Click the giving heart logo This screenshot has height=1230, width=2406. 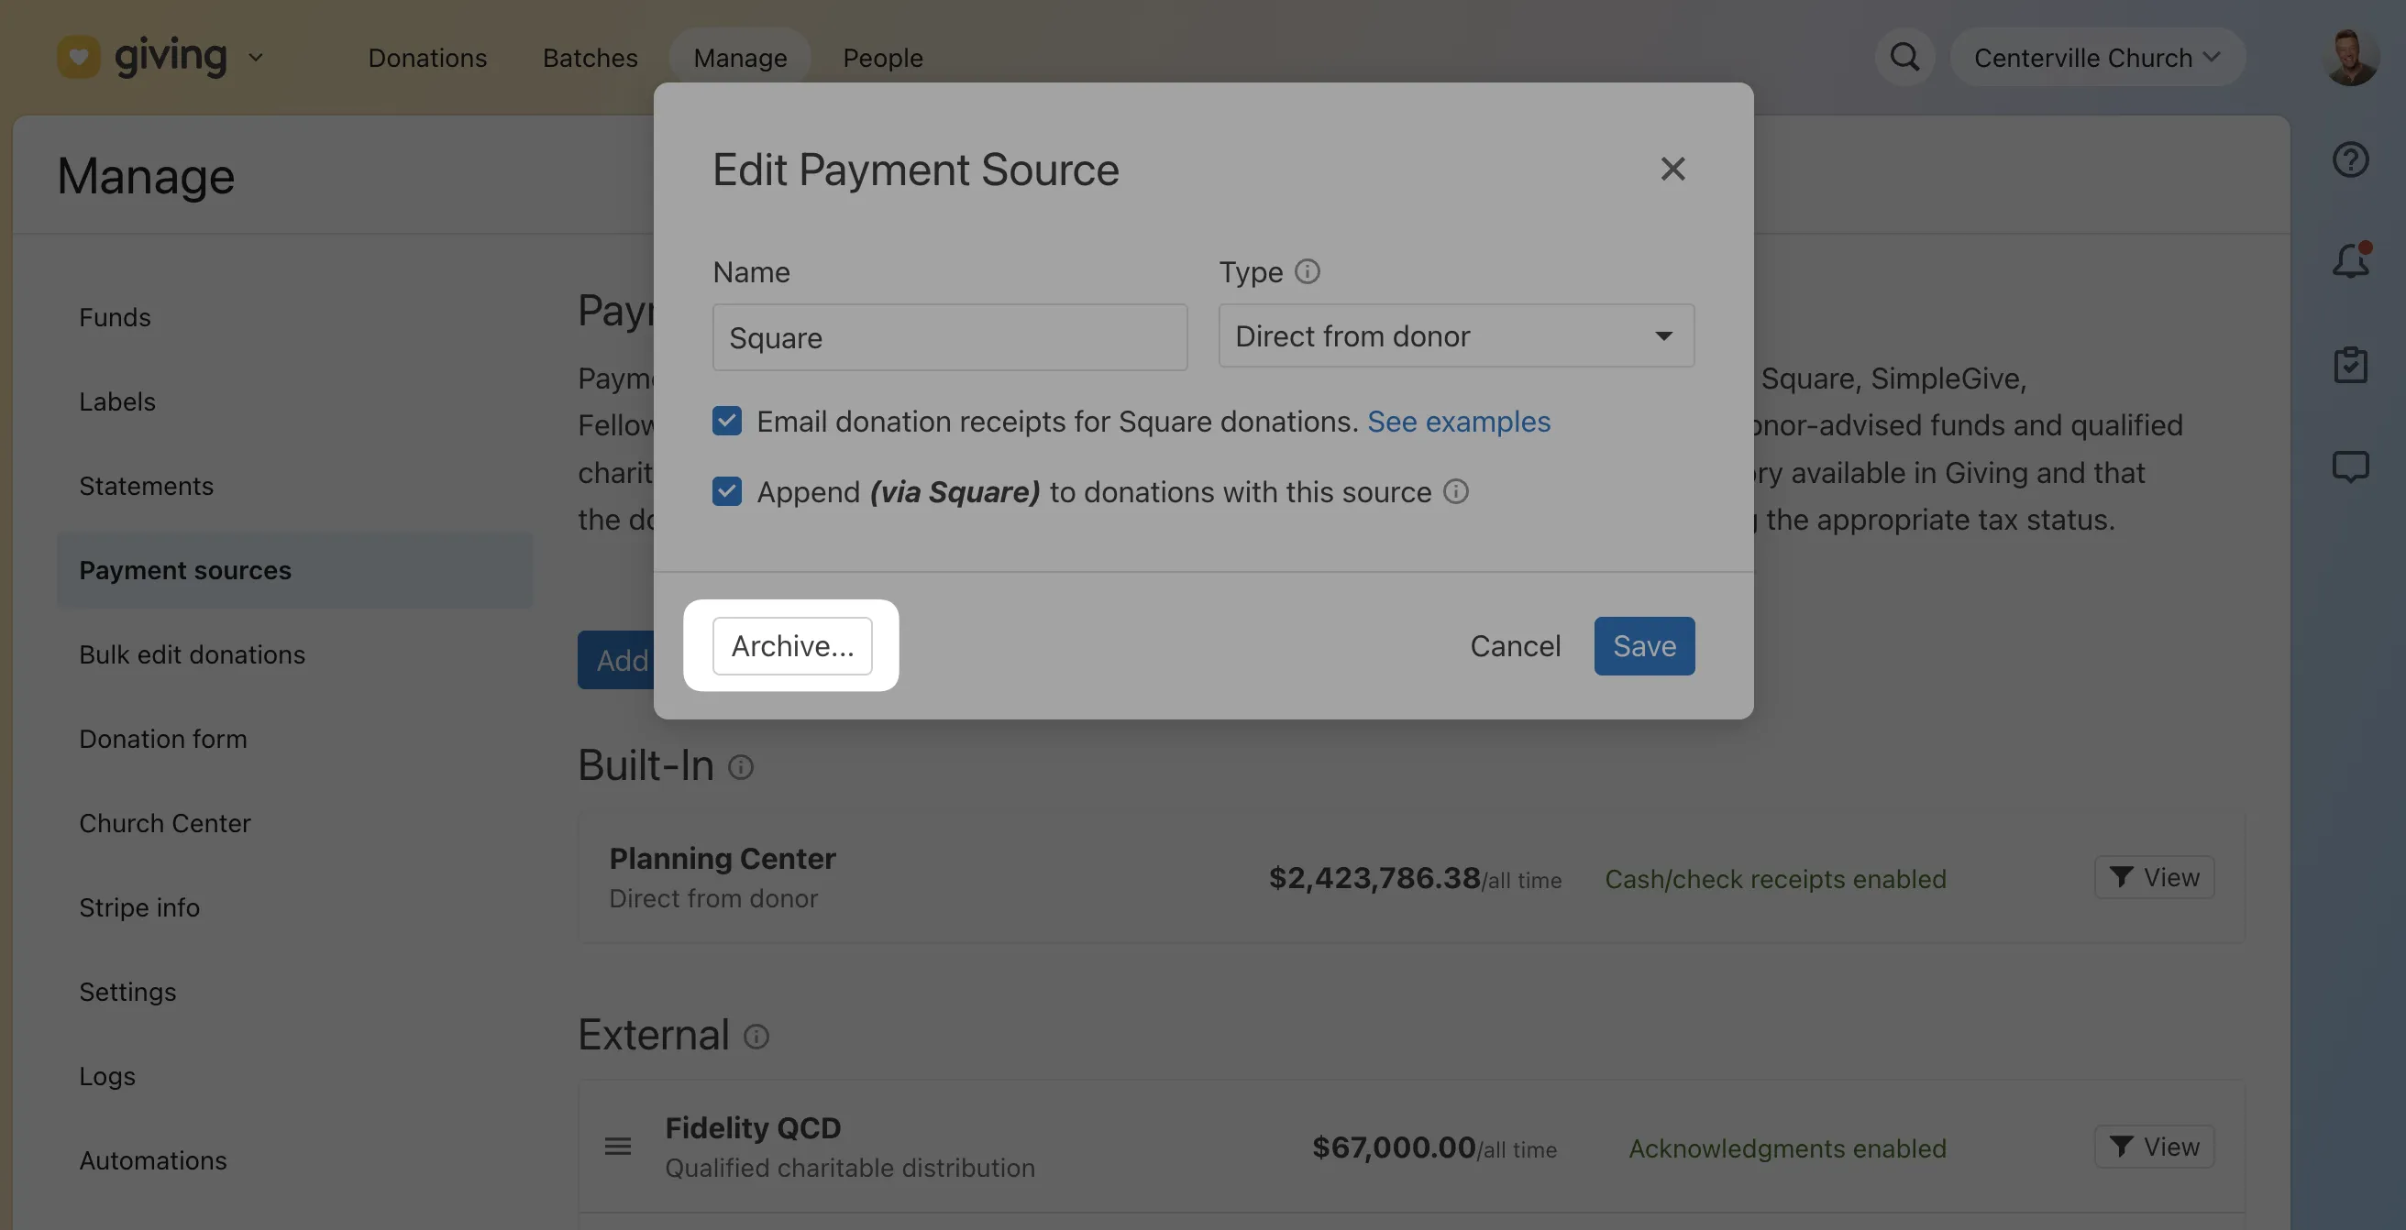(79, 56)
